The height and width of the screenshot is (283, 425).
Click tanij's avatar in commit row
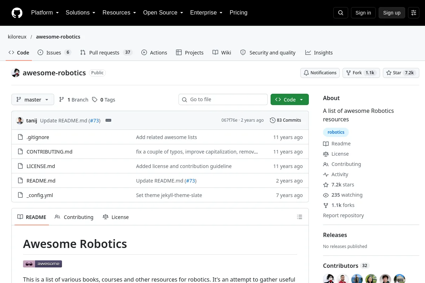coord(20,120)
